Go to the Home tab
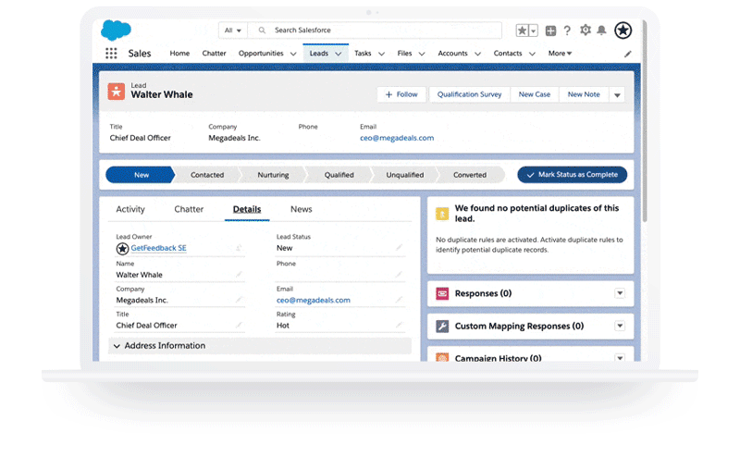 pyautogui.click(x=179, y=54)
